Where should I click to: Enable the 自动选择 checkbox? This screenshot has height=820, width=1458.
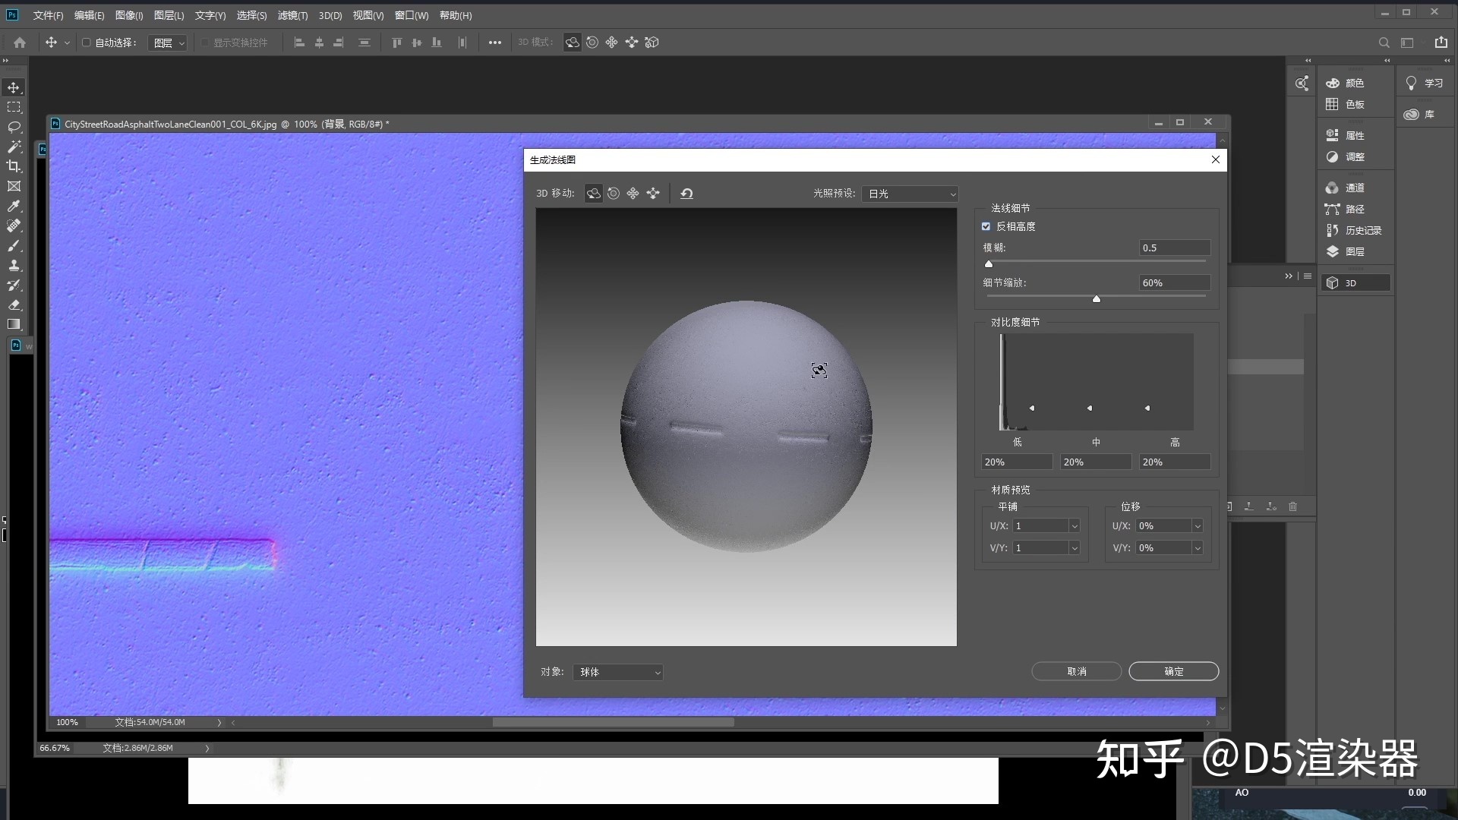(x=86, y=43)
